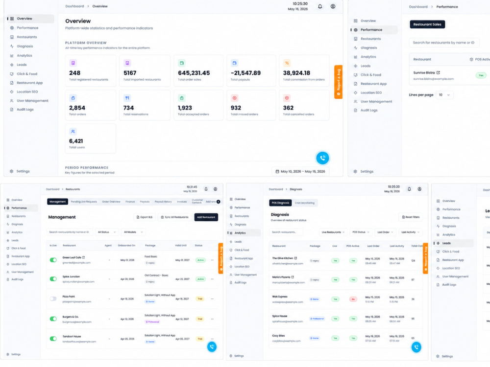Open the Last Activity filter dropdown
490x367 pixels.
coord(410,232)
